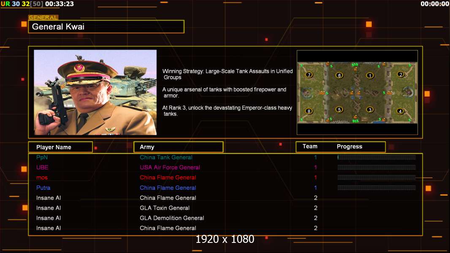
Task: Select start position 2 on the minimap
Action: (401, 75)
